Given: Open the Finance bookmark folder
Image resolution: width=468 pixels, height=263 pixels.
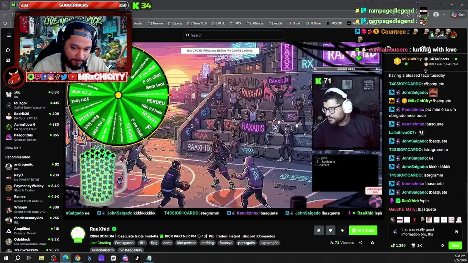Looking at the screenshot, I should click(x=155, y=23).
